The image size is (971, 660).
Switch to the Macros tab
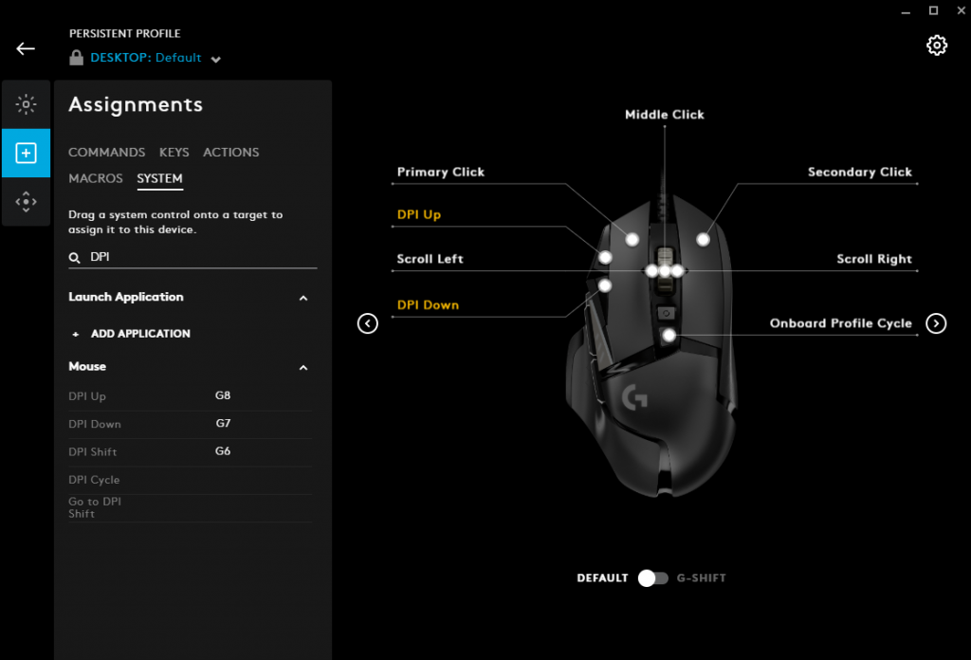coord(96,178)
